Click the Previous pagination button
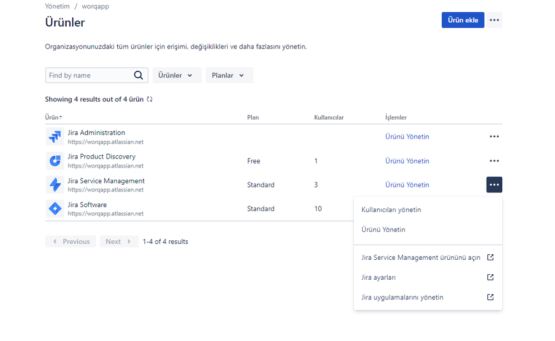Viewport: 555px width, 341px height. coord(71,241)
